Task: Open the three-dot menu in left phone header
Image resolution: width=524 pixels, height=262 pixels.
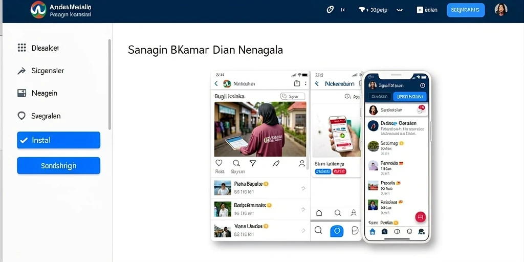Action: pos(305,83)
